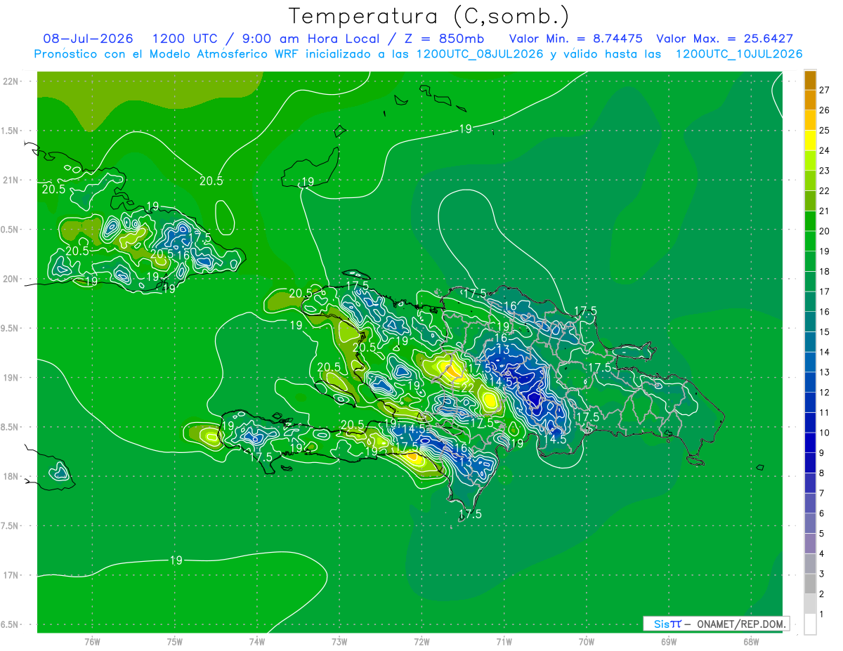
Task: Click the "ONAMET/REP.DOM." credit label
Action: point(740,624)
